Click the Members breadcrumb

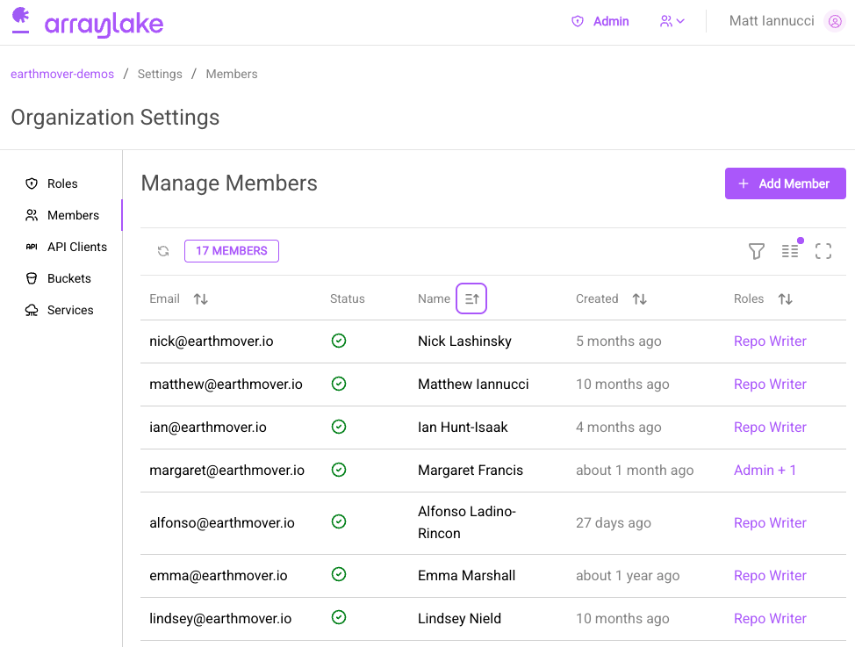[x=231, y=74]
